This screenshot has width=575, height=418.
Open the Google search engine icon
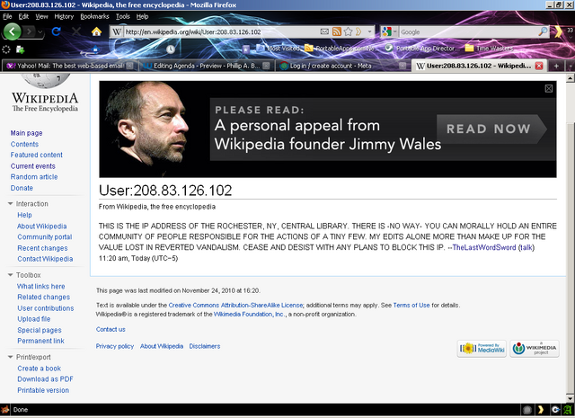[x=386, y=31]
